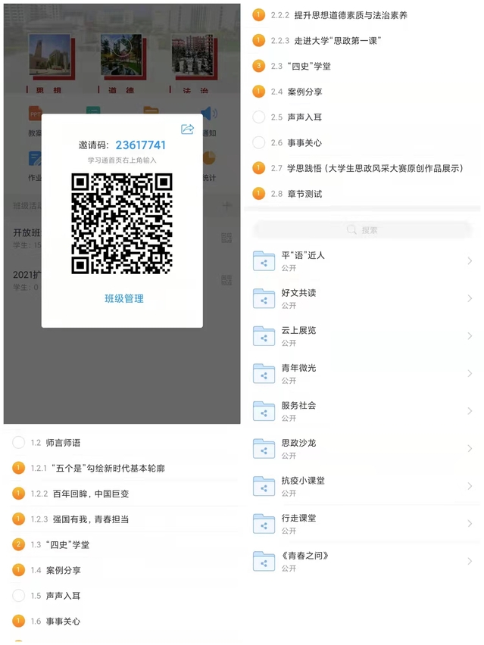This screenshot has width=484, height=645.
Task: Open the 云上展览 folder icon
Action: 264,336
